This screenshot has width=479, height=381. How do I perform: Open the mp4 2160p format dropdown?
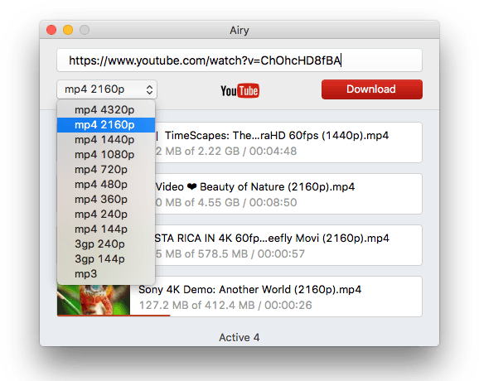tap(107, 89)
